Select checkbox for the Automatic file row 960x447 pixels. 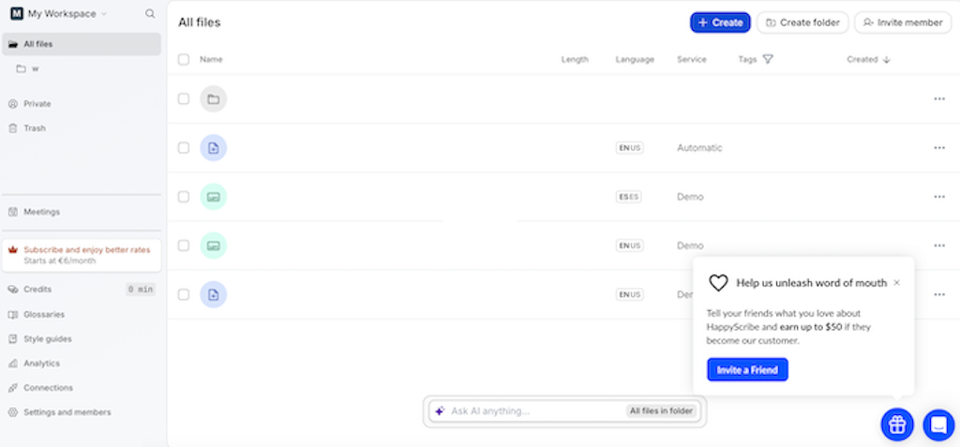click(x=184, y=148)
